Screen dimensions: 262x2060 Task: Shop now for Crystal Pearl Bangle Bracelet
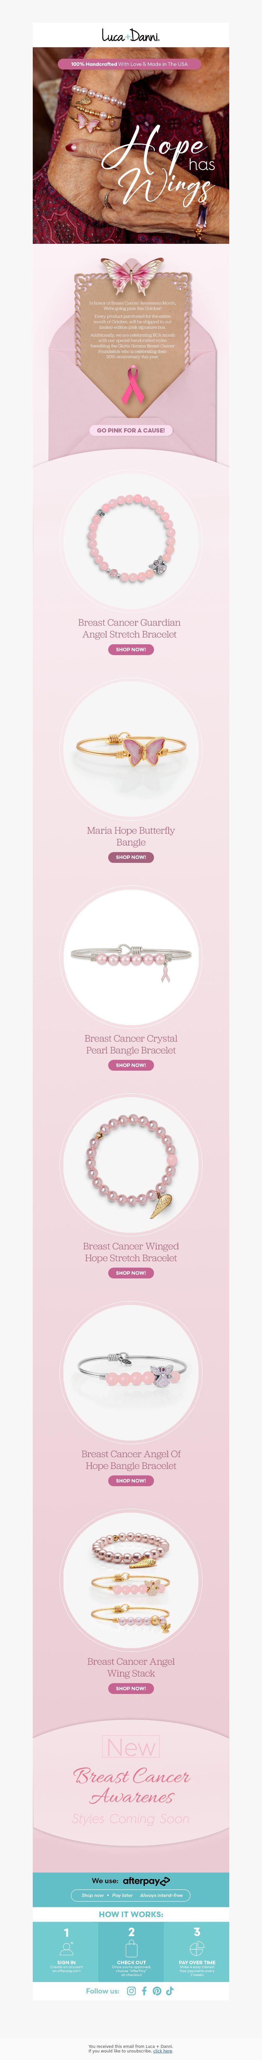pos(131,1065)
